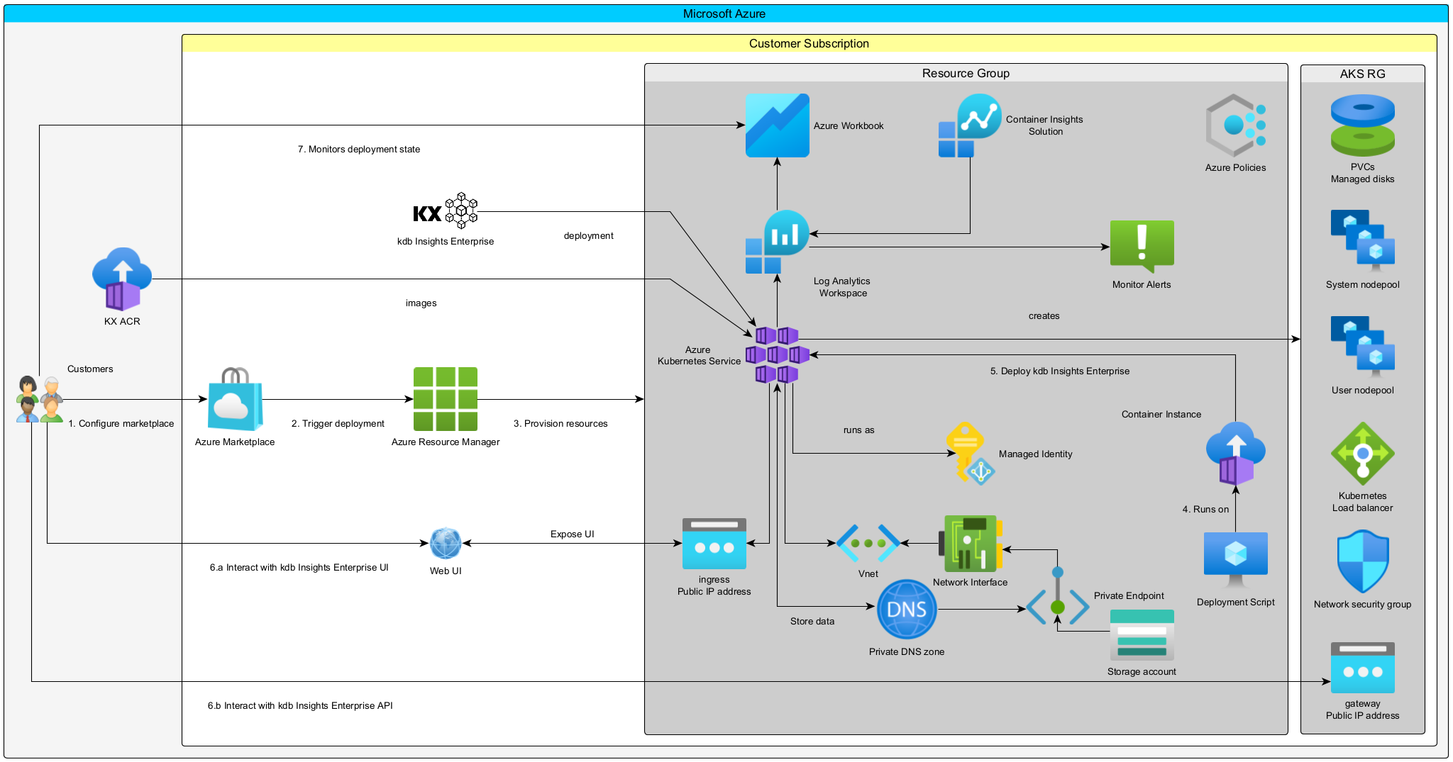The width and height of the screenshot is (1453, 762).
Task: Select the Deployment Script monitor icon
Action: (1235, 559)
